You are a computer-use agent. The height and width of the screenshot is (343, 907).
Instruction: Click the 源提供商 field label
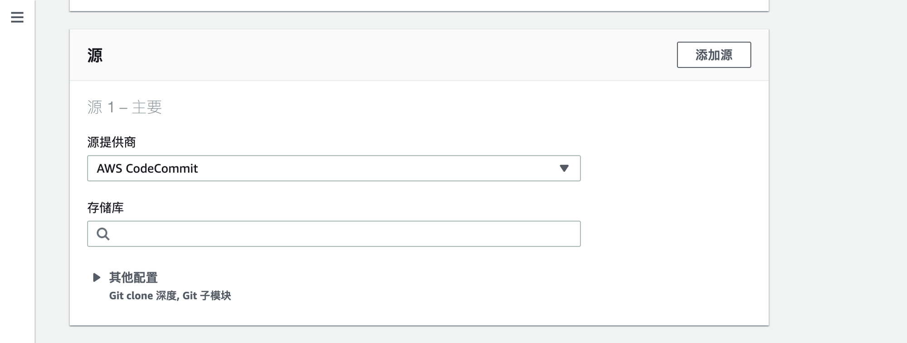112,142
